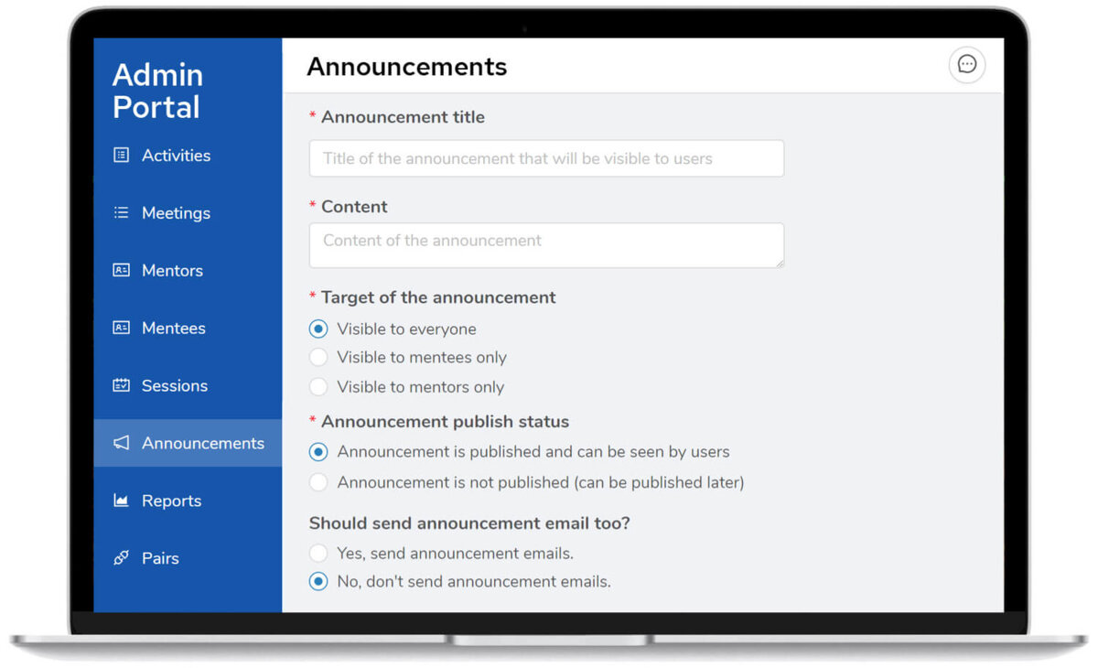Screen dimensions: 1098x668
Task: Select the 'Visible to everyone' option
Action: pyautogui.click(x=318, y=329)
